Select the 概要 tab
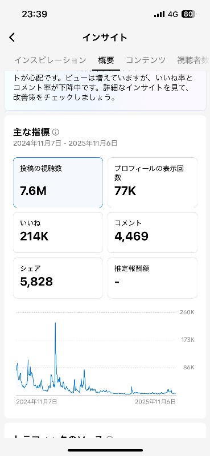Image resolution: width=210 pixels, height=456 pixels. (x=106, y=60)
